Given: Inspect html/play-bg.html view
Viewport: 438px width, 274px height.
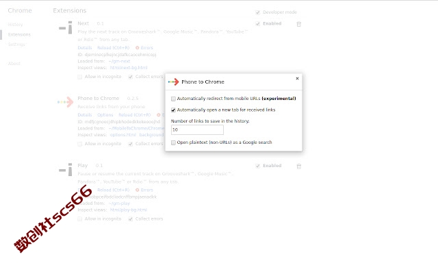Looking at the screenshot, I should point(129,210).
